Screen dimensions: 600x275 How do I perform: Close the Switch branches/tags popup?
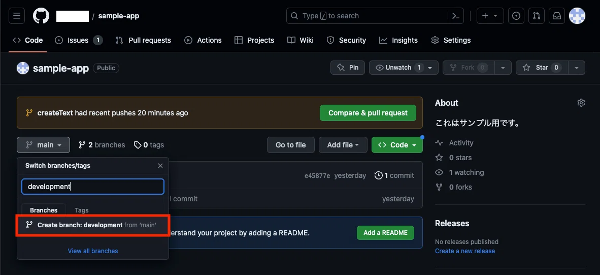point(160,166)
